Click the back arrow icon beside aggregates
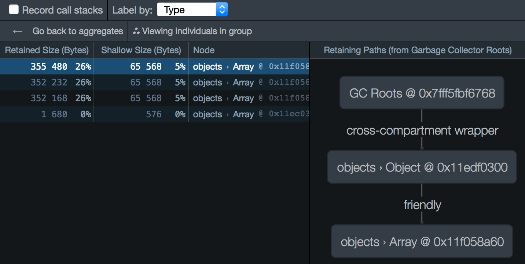Viewport: 525px width, 264px height. [x=17, y=31]
